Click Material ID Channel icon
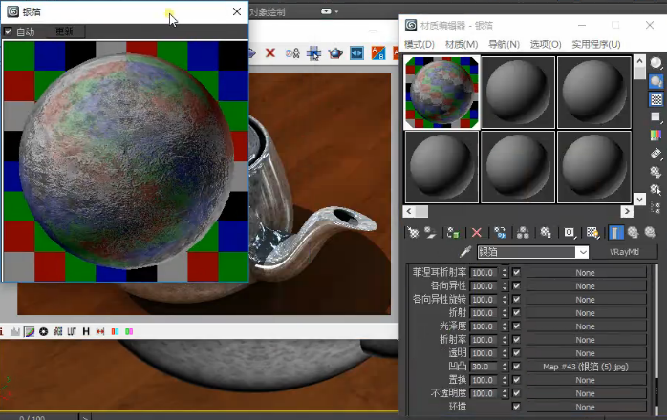Viewport: 667px width, 420px height. [x=570, y=233]
